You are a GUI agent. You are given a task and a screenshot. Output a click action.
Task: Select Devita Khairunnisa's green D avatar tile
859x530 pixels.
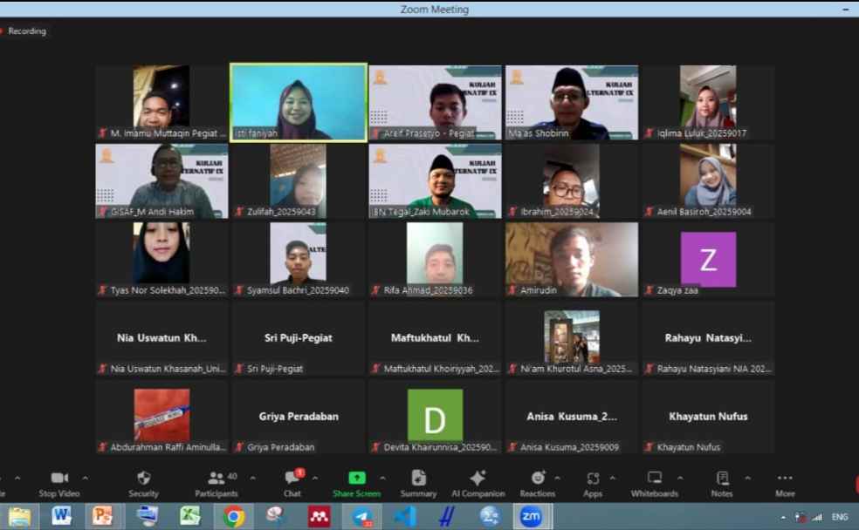[435, 416]
